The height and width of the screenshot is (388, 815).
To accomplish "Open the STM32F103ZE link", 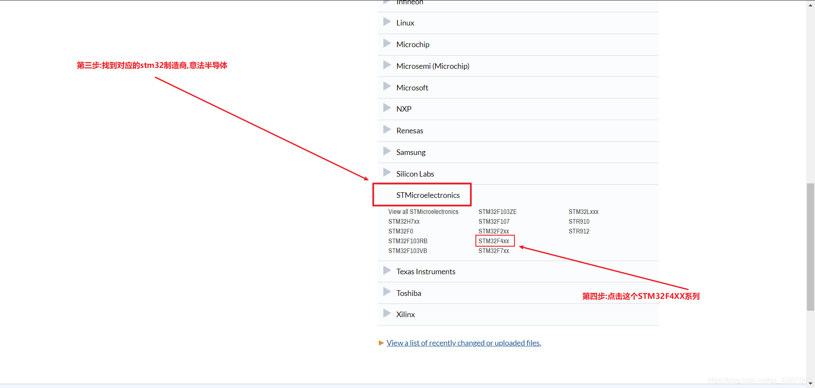I will pos(497,212).
